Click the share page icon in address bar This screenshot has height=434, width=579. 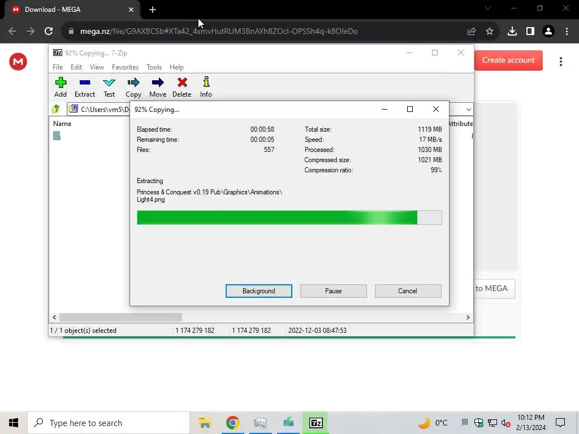472,31
